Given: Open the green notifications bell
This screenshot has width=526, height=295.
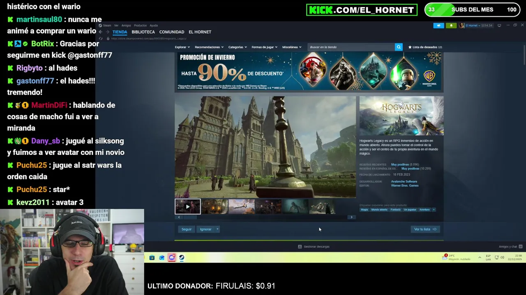Looking at the screenshot, I should 451,25.
